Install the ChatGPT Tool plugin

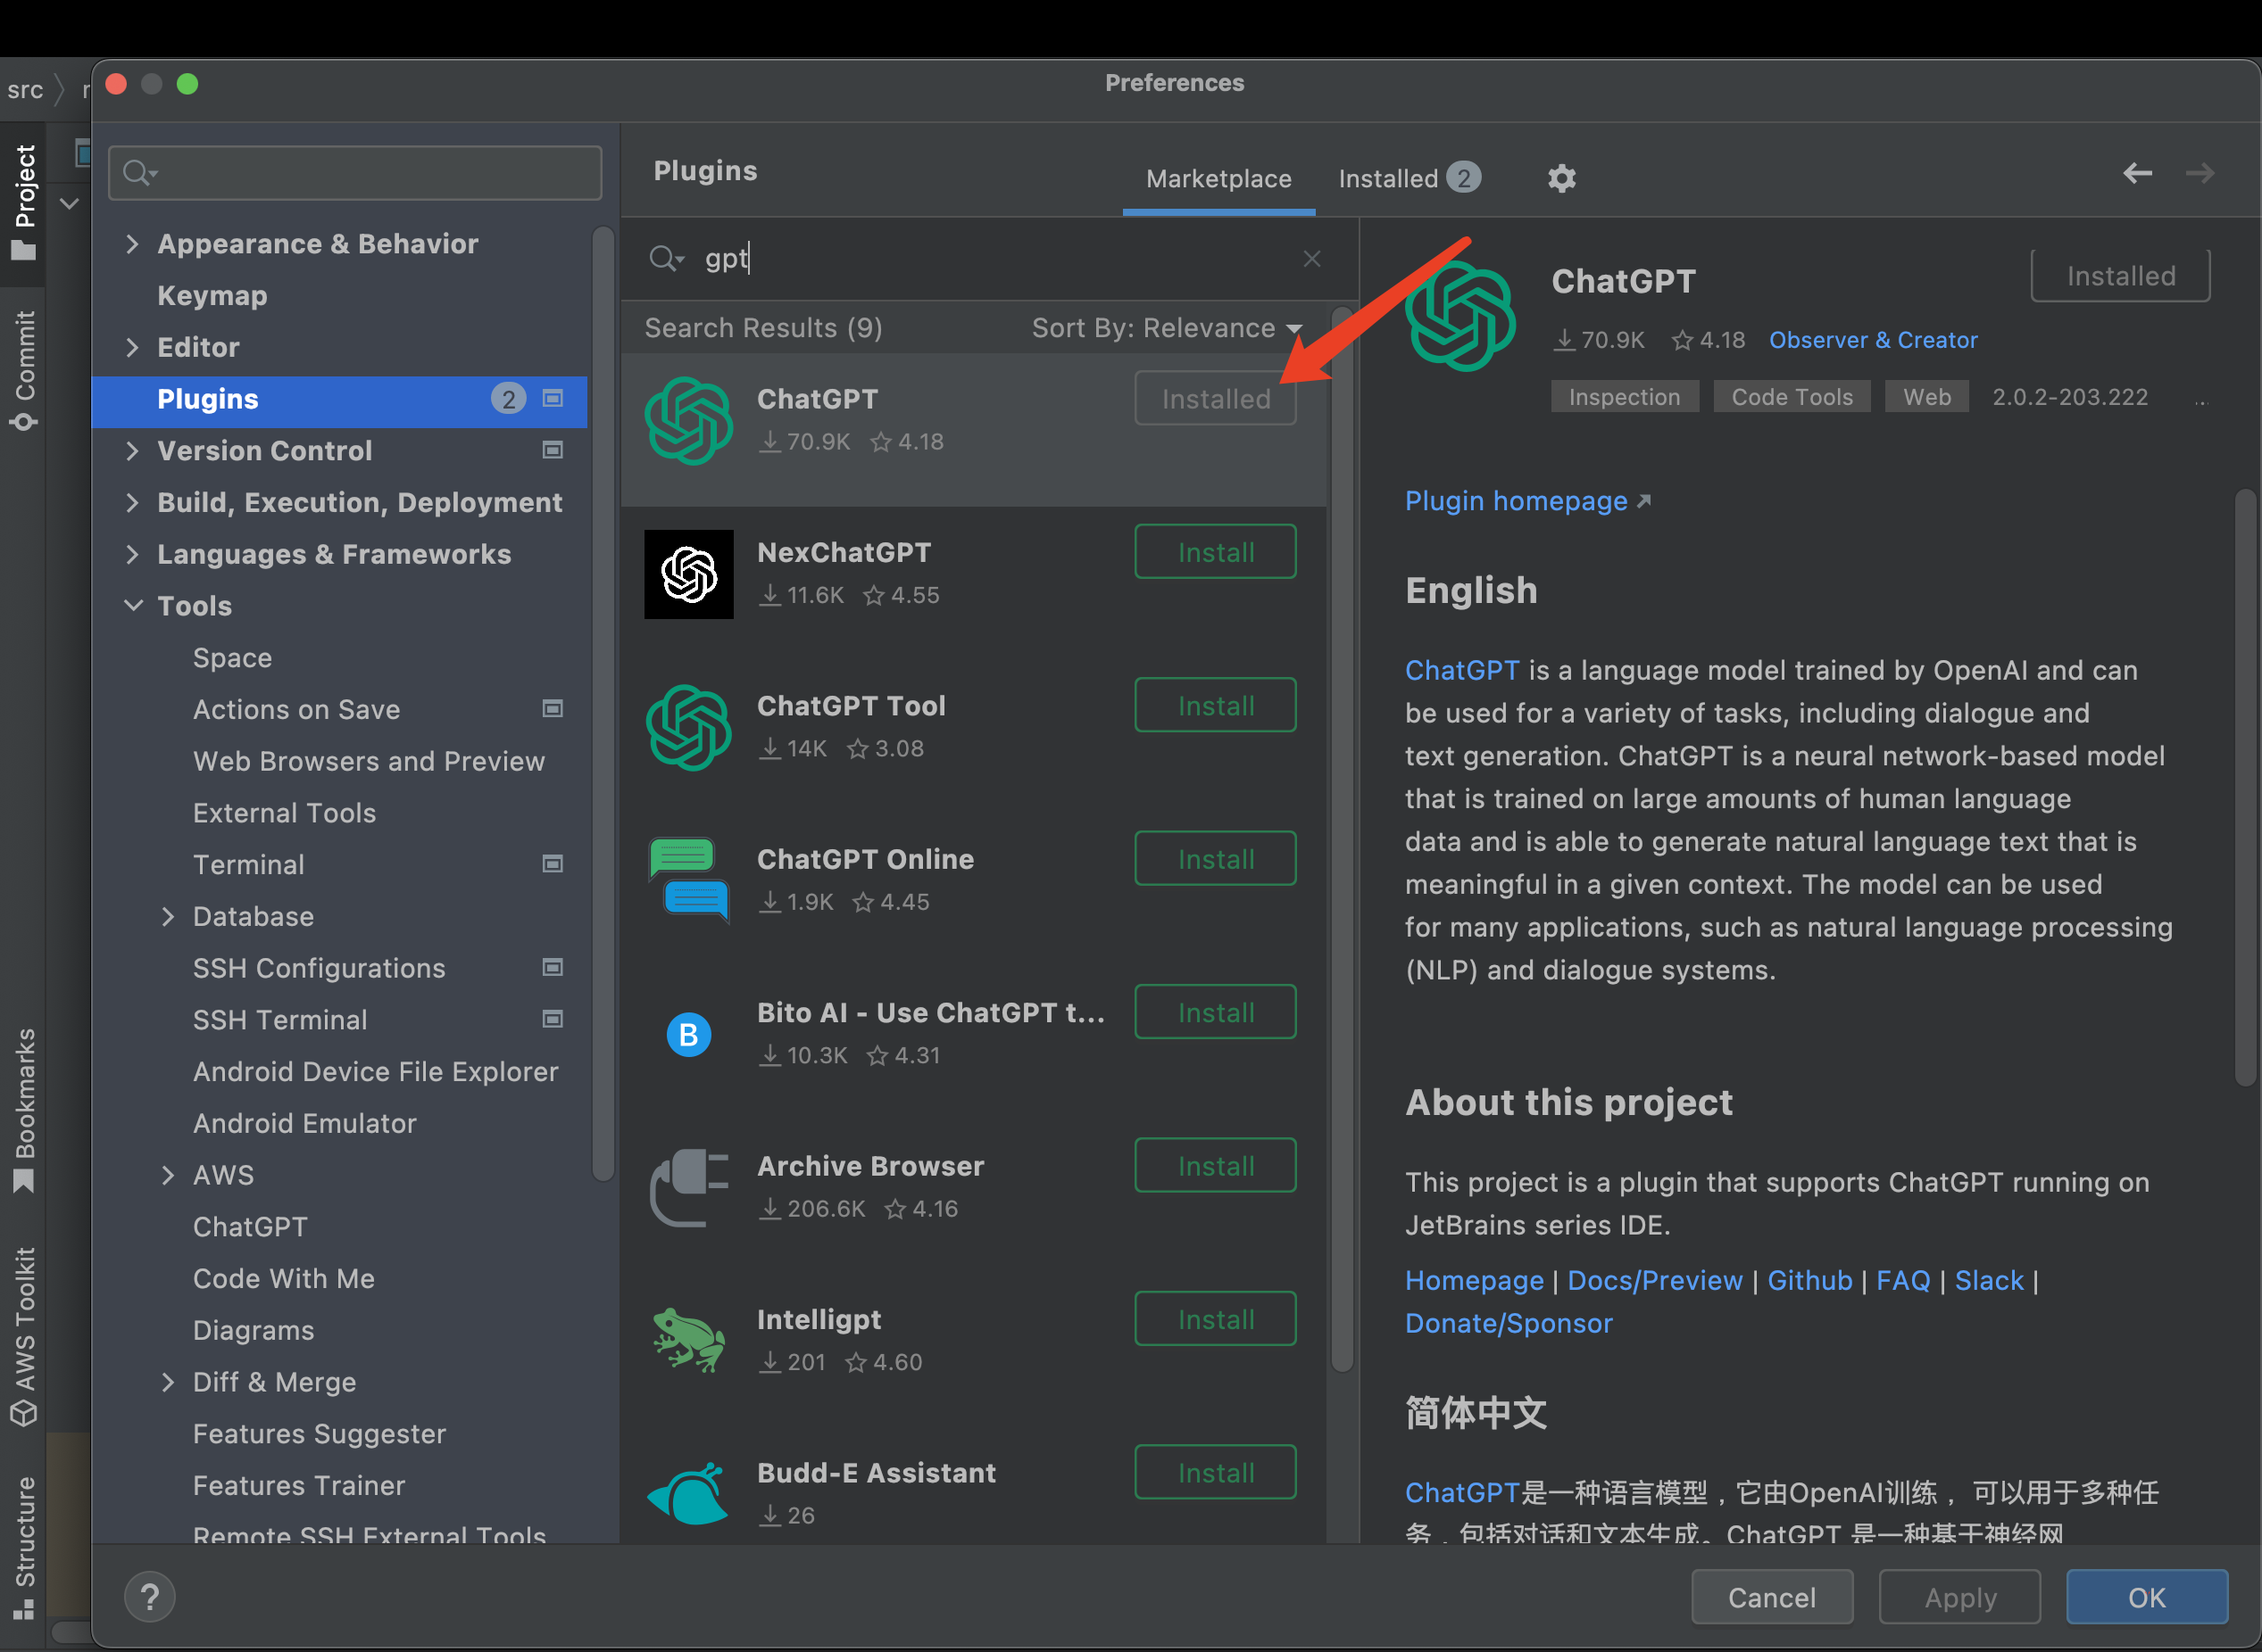1215,705
